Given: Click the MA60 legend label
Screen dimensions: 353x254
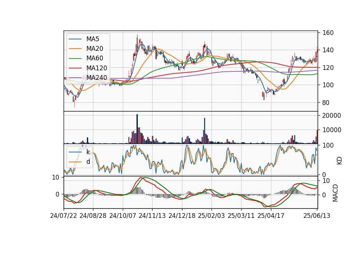Looking at the screenshot, I should pos(95,58).
